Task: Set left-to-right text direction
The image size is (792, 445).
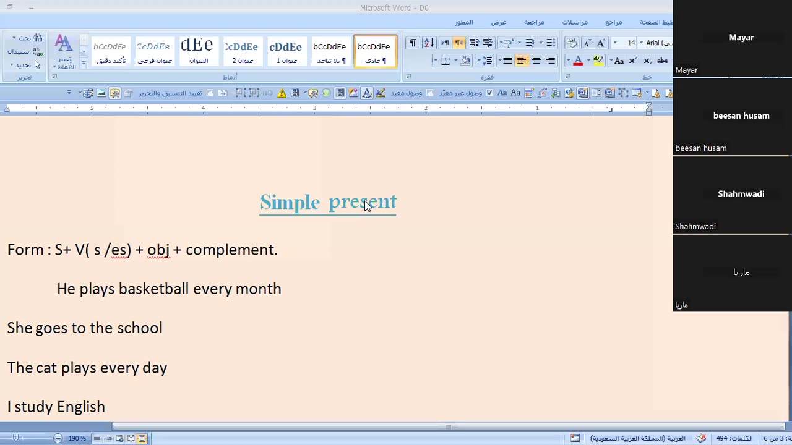Action: tap(445, 43)
